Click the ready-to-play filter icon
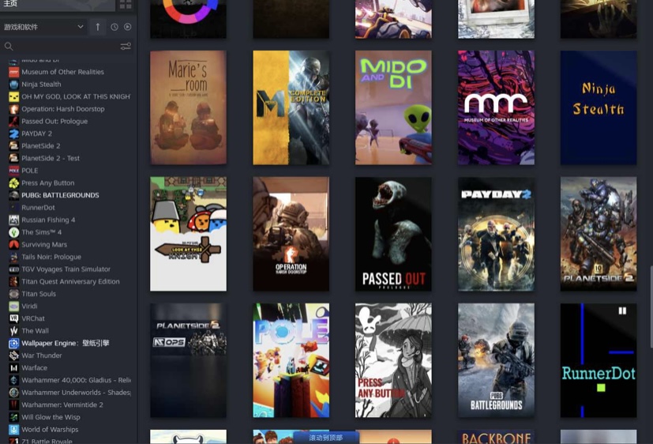 coord(127,27)
